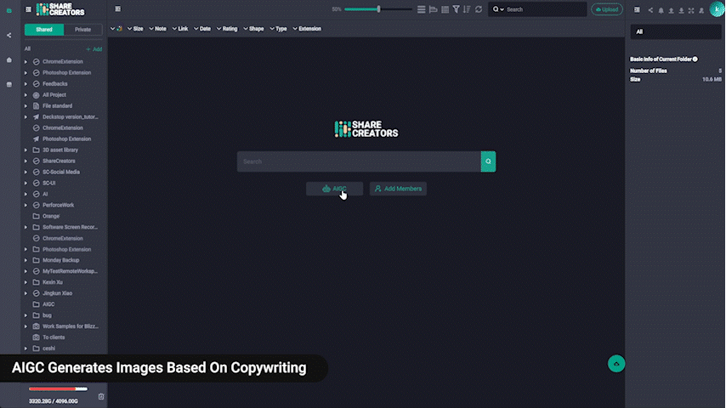The image size is (726, 408).
Task: Open the Extension filter dropdown
Action: 307,29
